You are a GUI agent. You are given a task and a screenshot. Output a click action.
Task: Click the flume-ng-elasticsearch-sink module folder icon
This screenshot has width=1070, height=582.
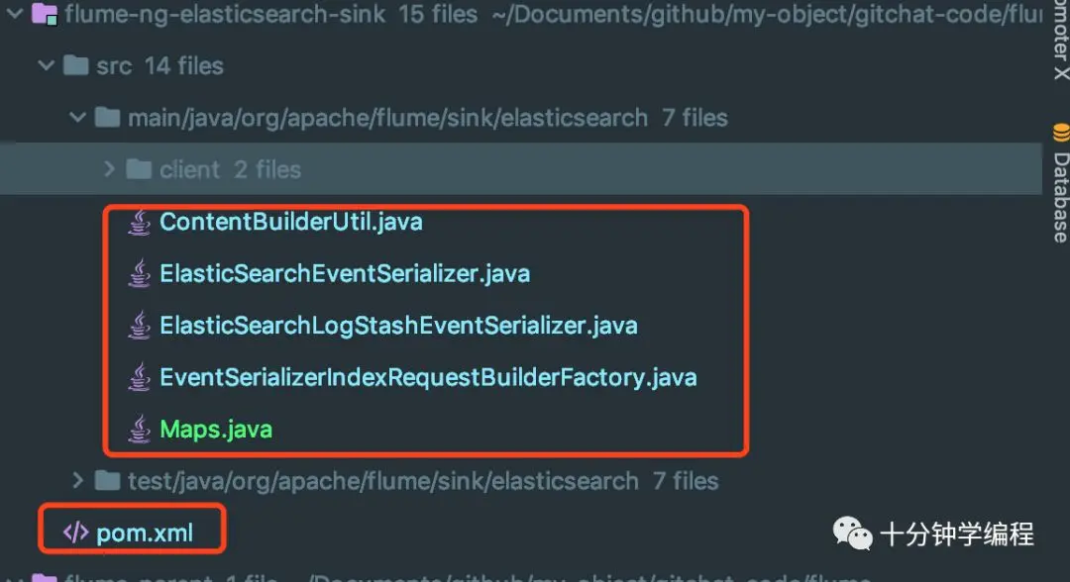point(45,15)
